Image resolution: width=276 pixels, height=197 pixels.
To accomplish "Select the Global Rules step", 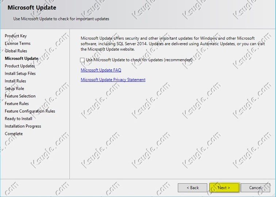I will [x=16, y=51].
